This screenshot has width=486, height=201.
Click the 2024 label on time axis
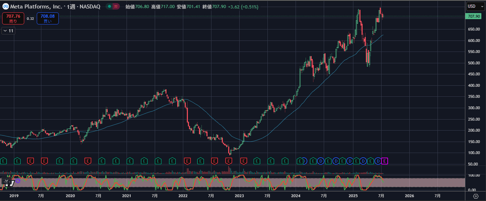(296, 195)
